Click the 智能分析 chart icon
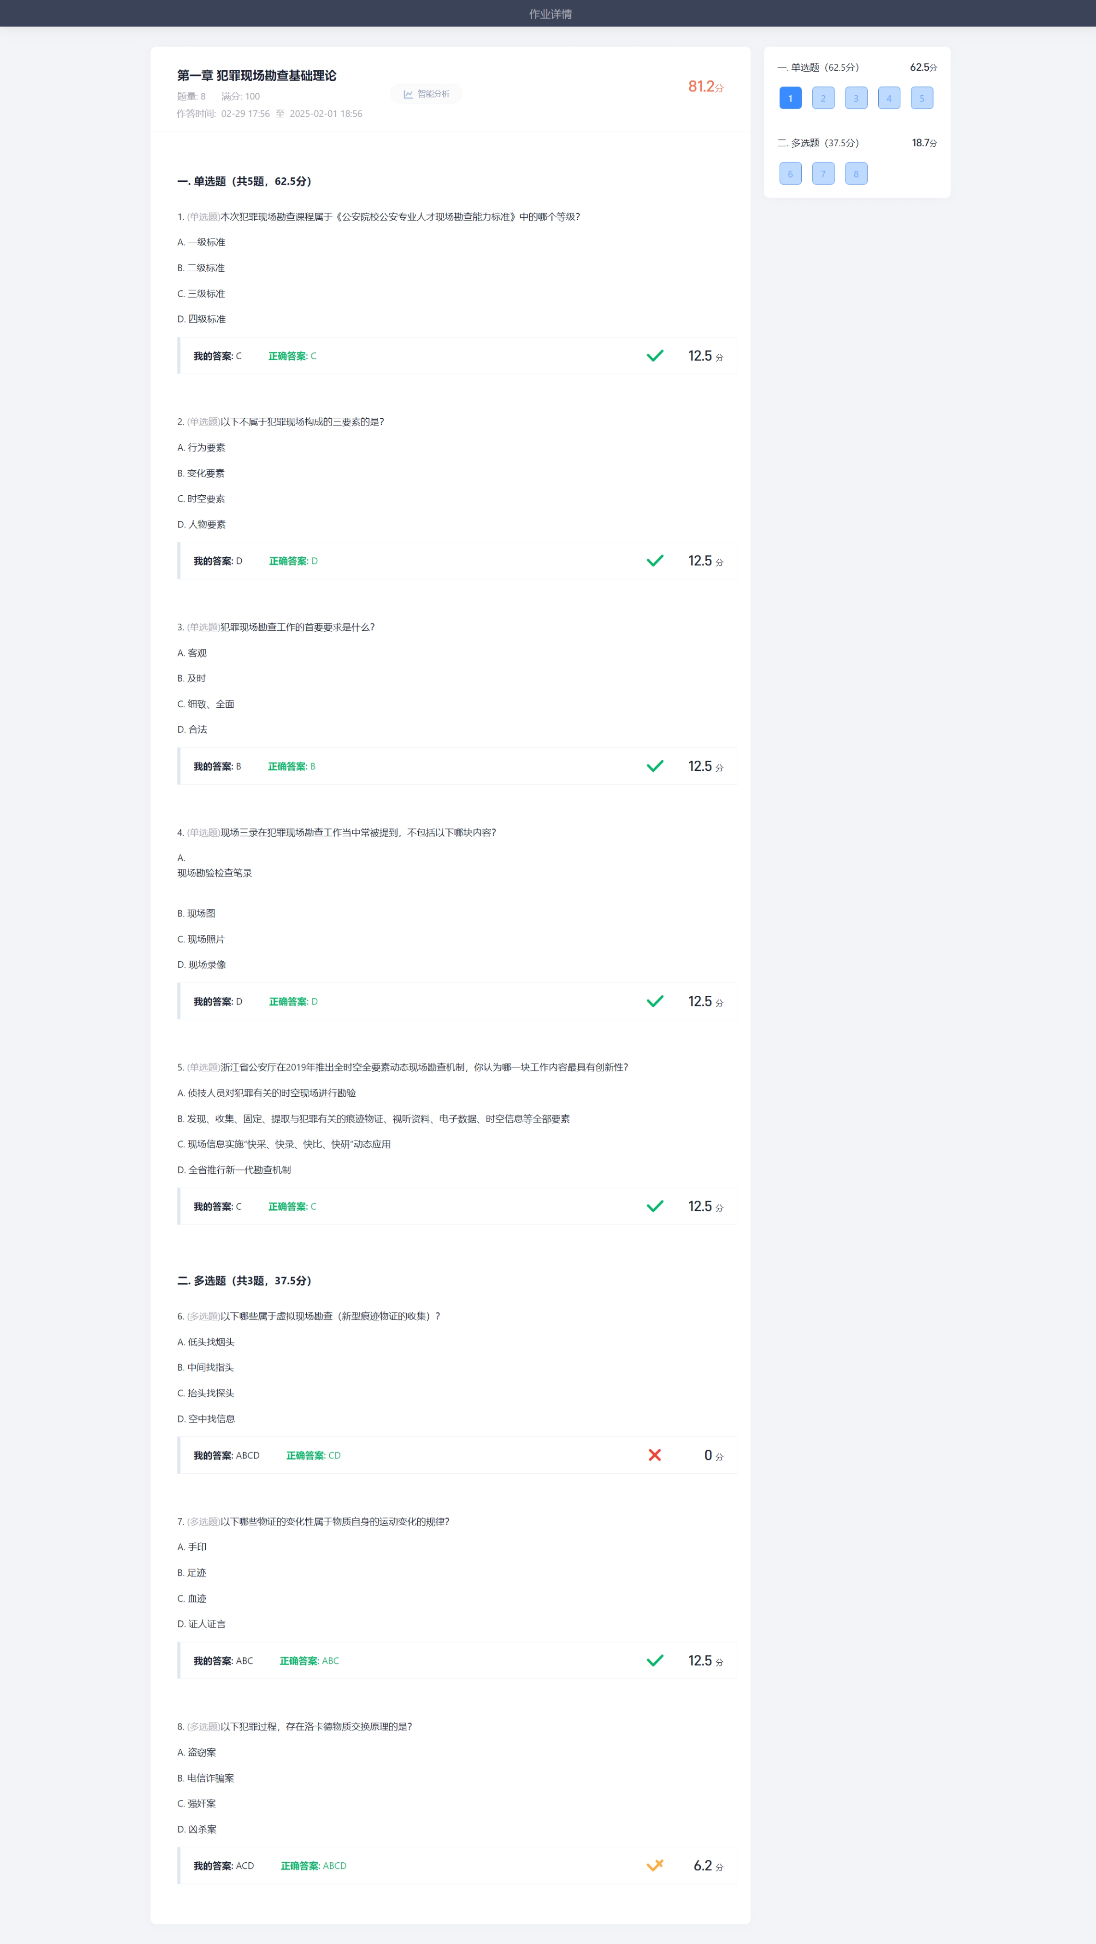This screenshot has height=1944, width=1096. pyautogui.click(x=408, y=94)
